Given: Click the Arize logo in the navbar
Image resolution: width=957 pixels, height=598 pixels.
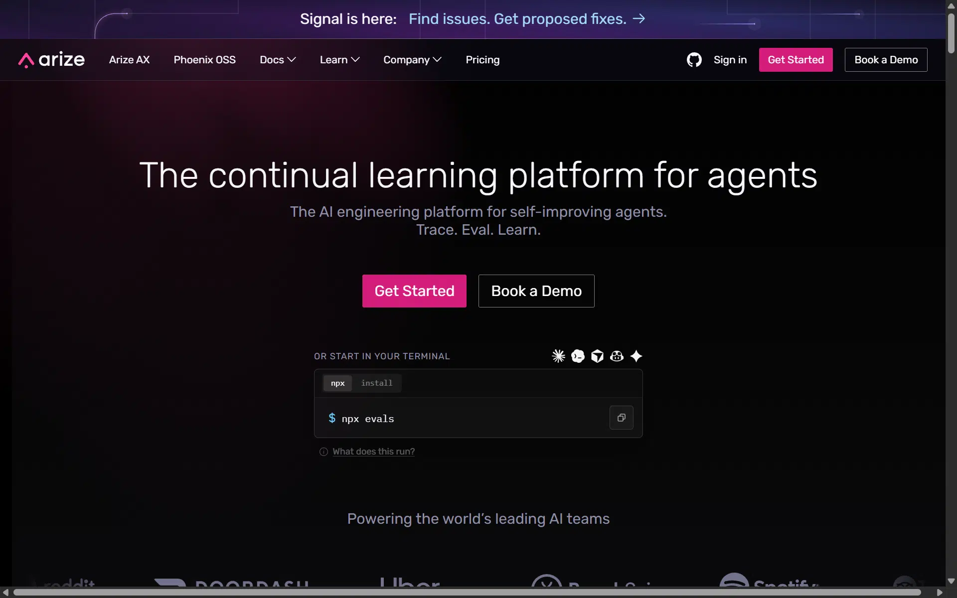Looking at the screenshot, I should click(x=51, y=60).
